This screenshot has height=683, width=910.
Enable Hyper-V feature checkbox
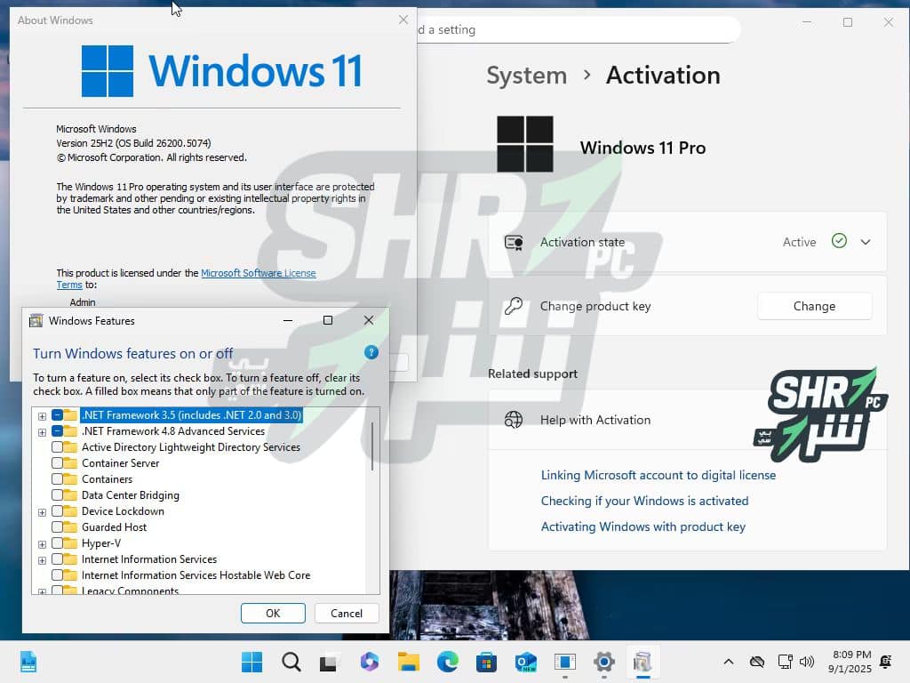pos(57,543)
